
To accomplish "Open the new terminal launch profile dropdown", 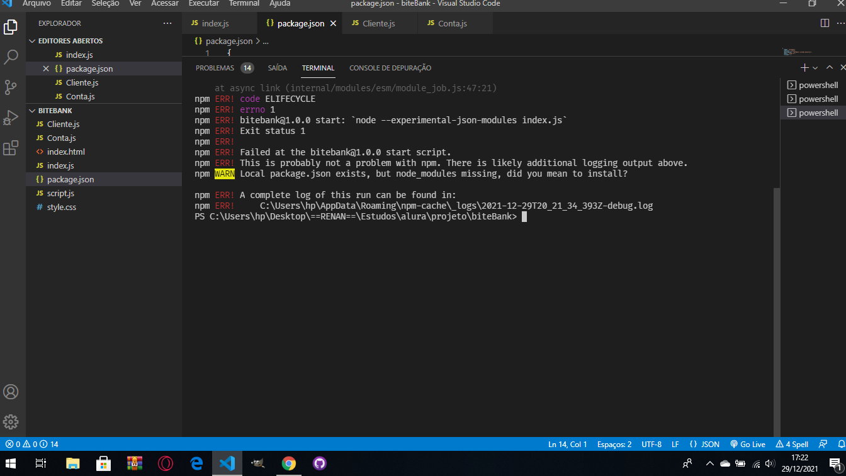I will [x=815, y=68].
